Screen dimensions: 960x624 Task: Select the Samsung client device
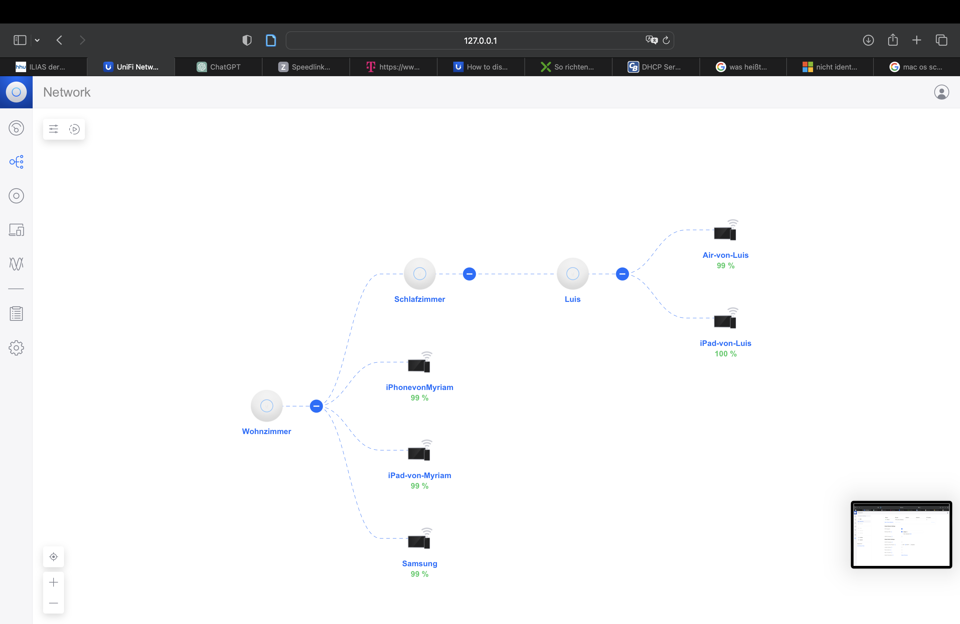click(419, 542)
